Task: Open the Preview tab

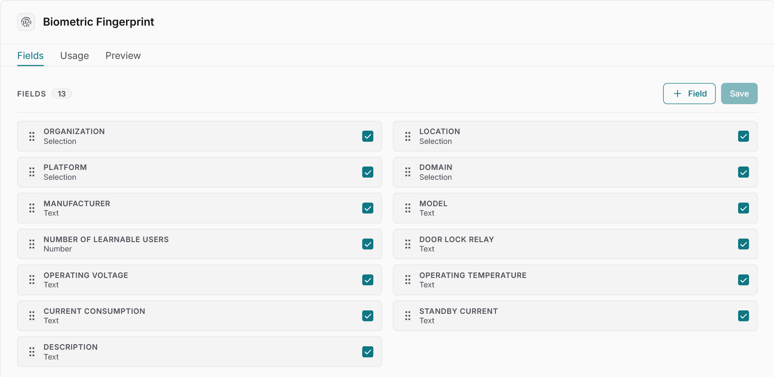Action: [x=123, y=56]
